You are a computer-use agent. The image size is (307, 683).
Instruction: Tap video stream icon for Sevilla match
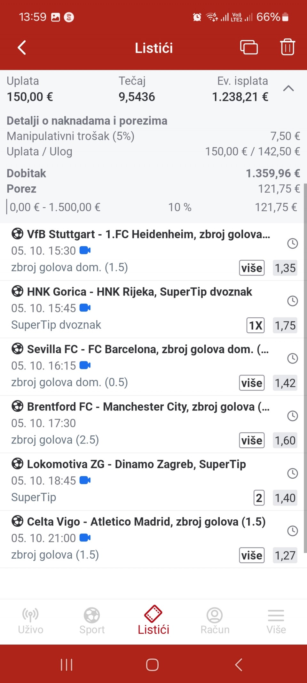pyautogui.click(x=85, y=365)
